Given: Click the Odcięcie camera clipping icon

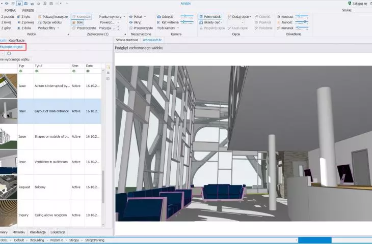Looking at the screenshot, I should pyautogui.click(x=159, y=17).
